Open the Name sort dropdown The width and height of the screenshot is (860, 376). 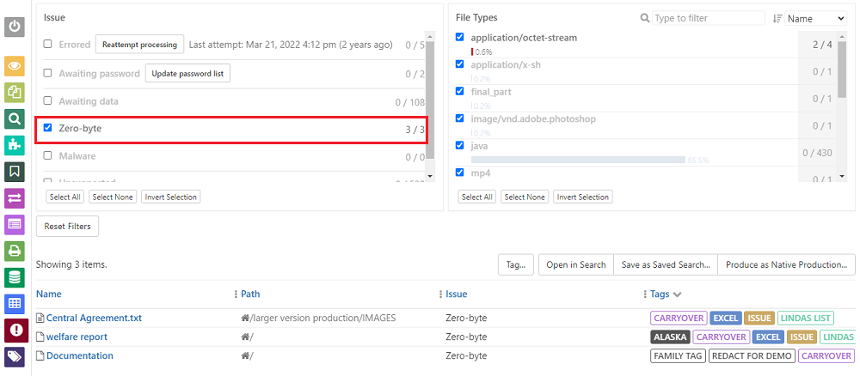point(815,19)
